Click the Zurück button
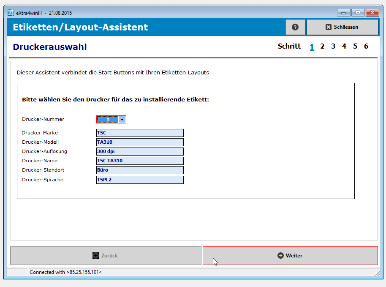 tap(105, 255)
